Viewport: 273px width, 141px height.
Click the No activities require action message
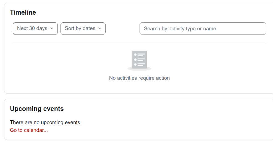139,78
